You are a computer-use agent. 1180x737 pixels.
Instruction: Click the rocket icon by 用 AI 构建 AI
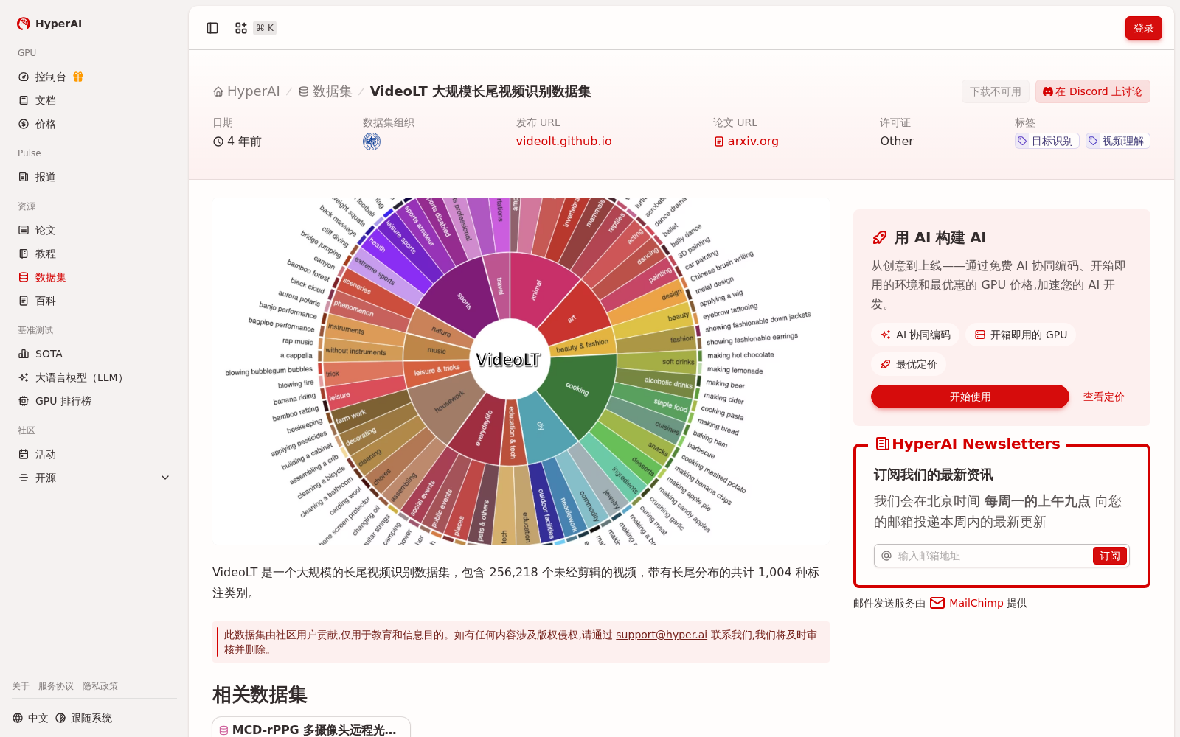point(880,237)
